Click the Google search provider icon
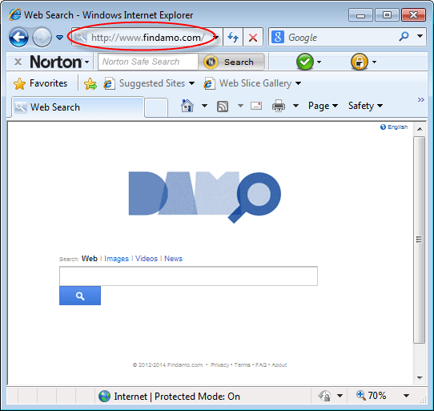 coord(278,37)
